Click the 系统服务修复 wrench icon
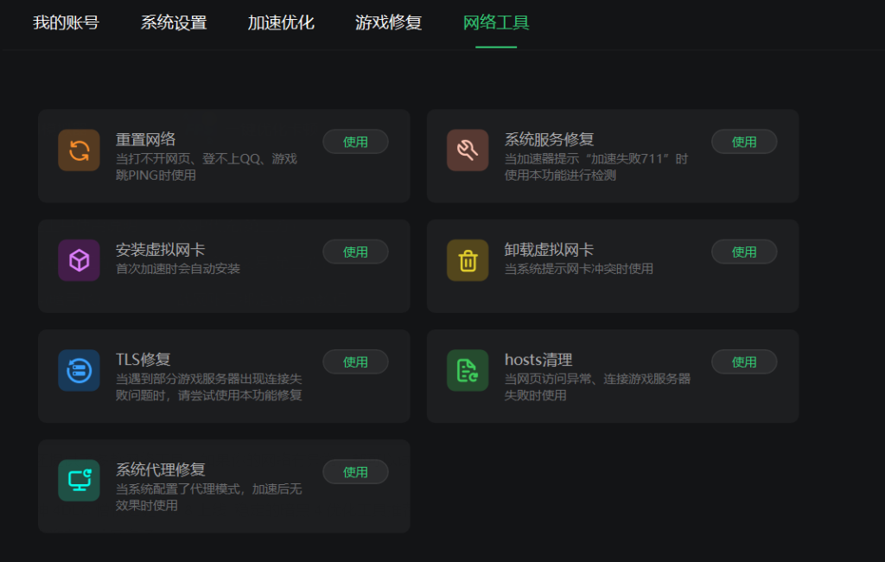Viewport: 885px width, 562px height. 468,150
